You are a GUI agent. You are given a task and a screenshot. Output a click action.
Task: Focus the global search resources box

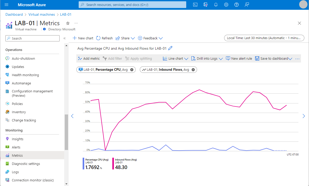coord(132,5)
